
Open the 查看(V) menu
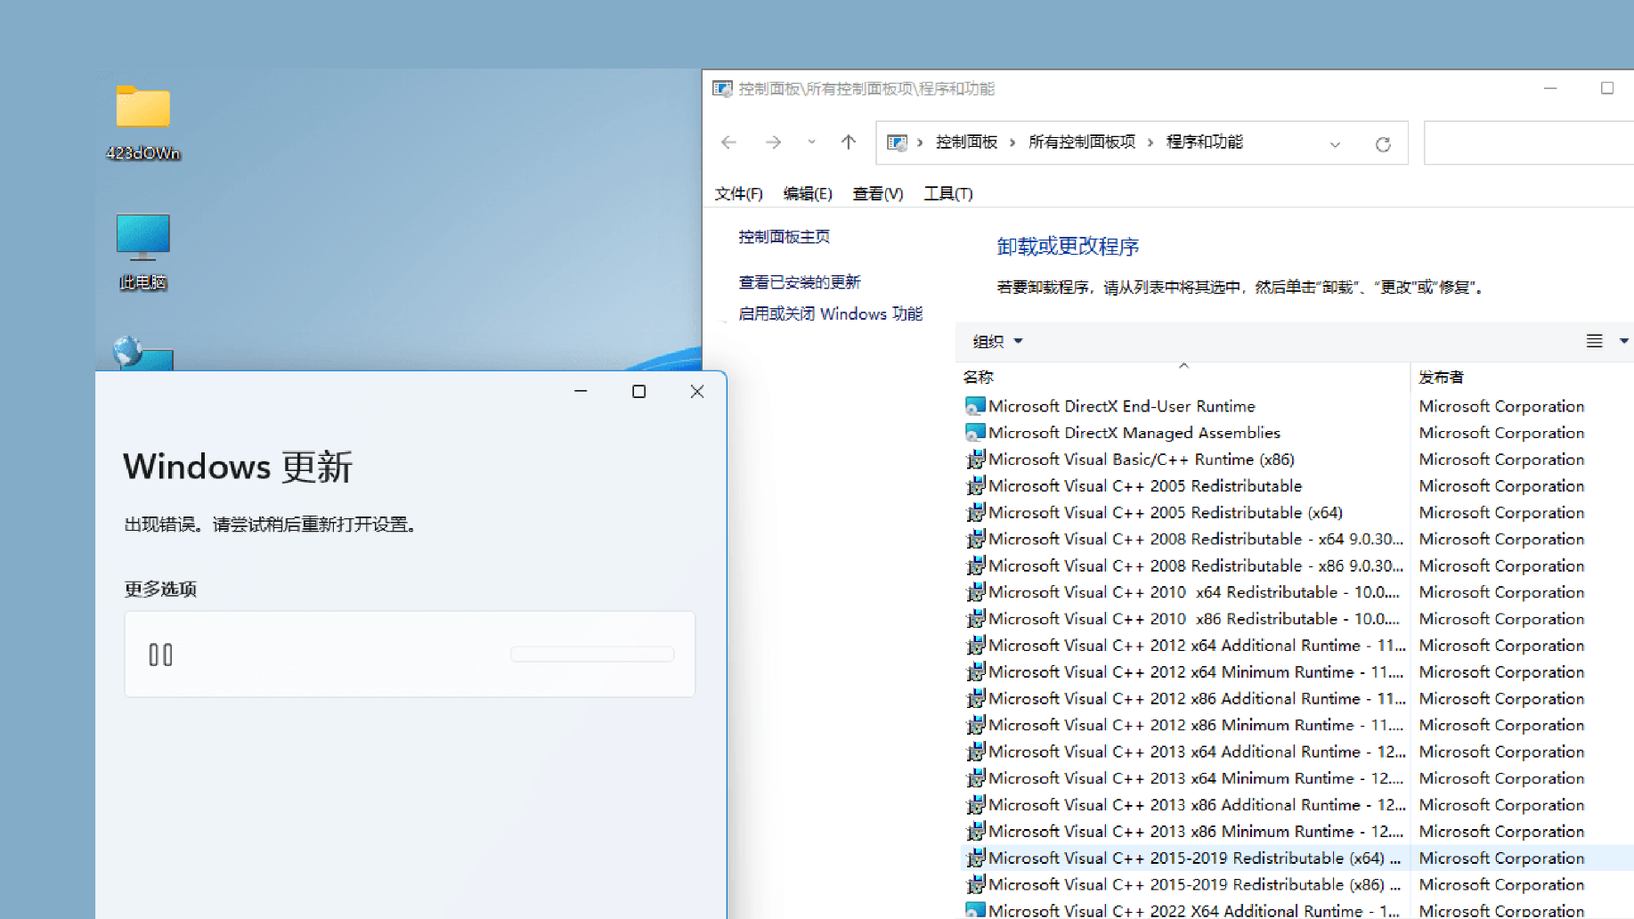point(877,193)
